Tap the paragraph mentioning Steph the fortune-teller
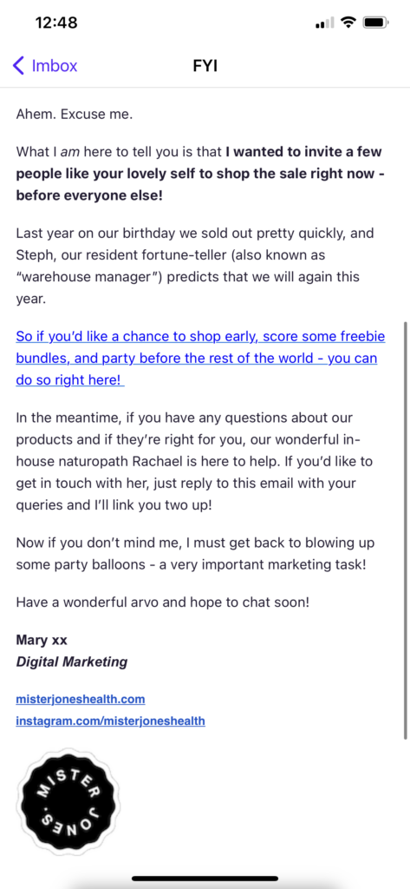The height and width of the screenshot is (889, 410). (196, 266)
